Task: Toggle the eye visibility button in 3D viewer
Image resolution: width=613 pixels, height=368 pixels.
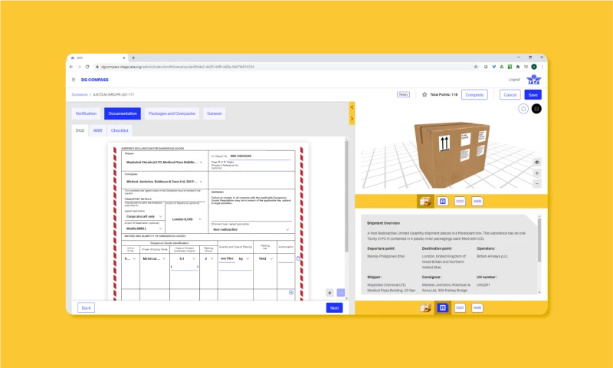Action: click(x=537, y=163)
